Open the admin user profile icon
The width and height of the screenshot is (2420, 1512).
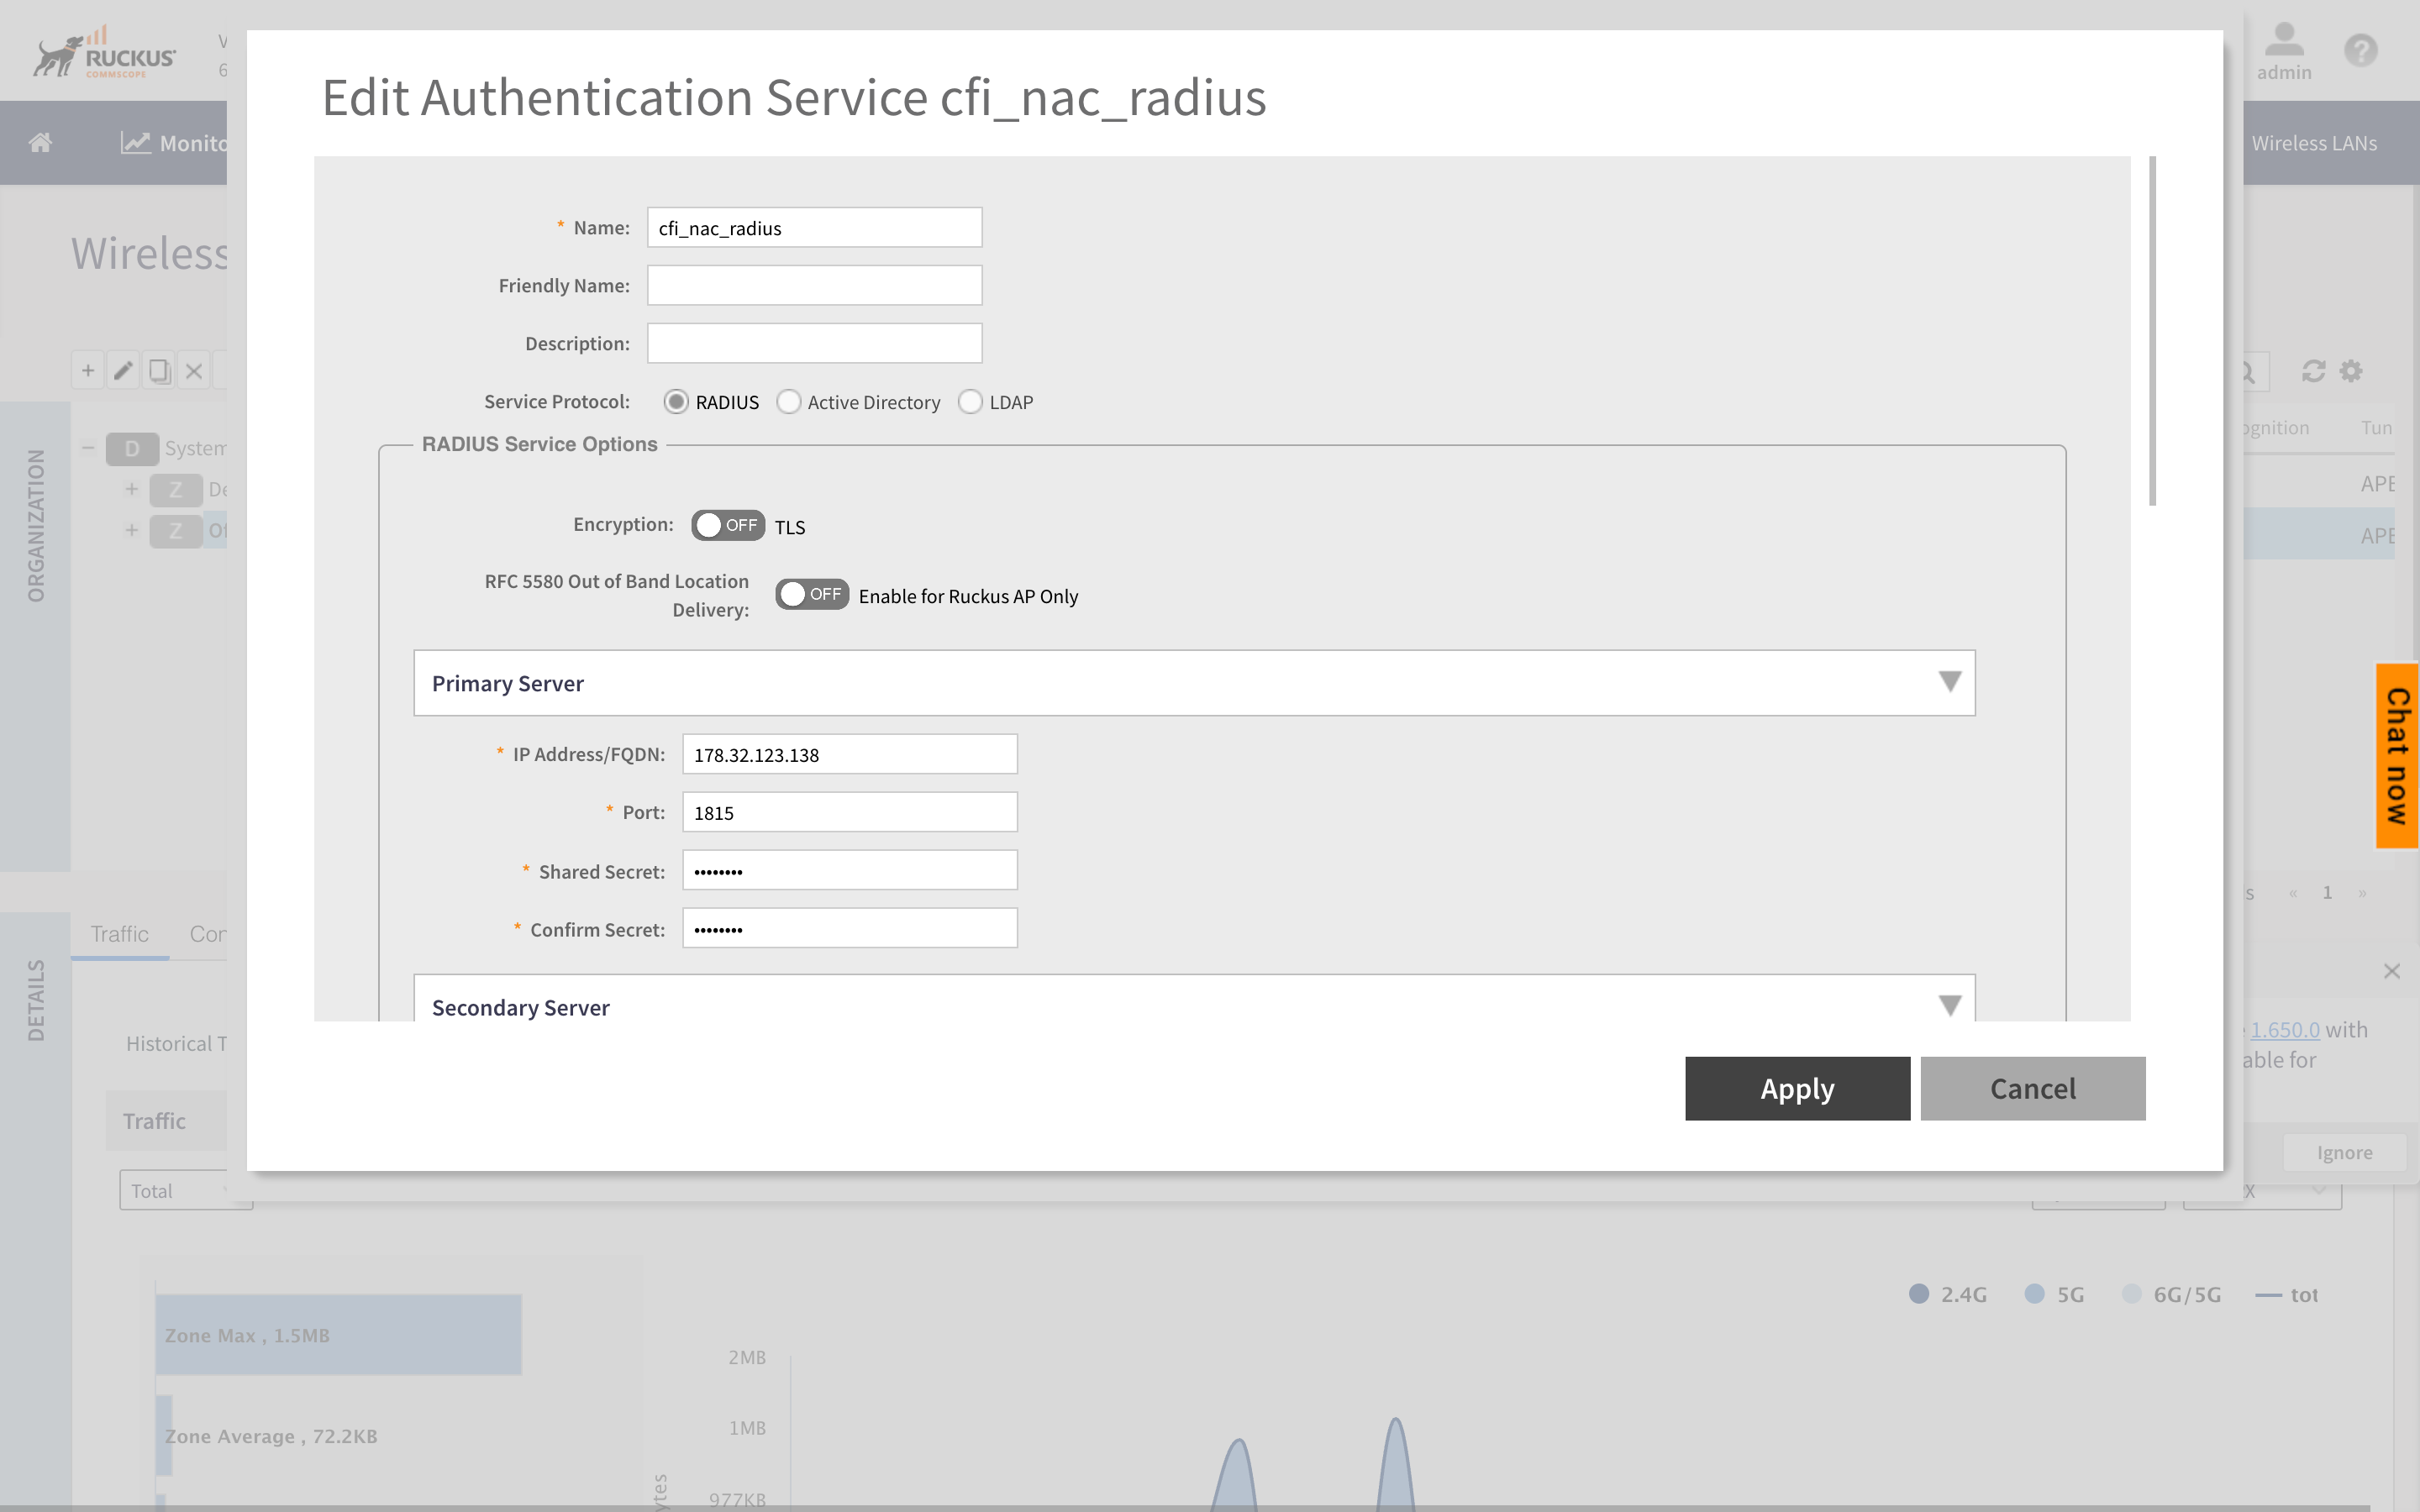2283,42
